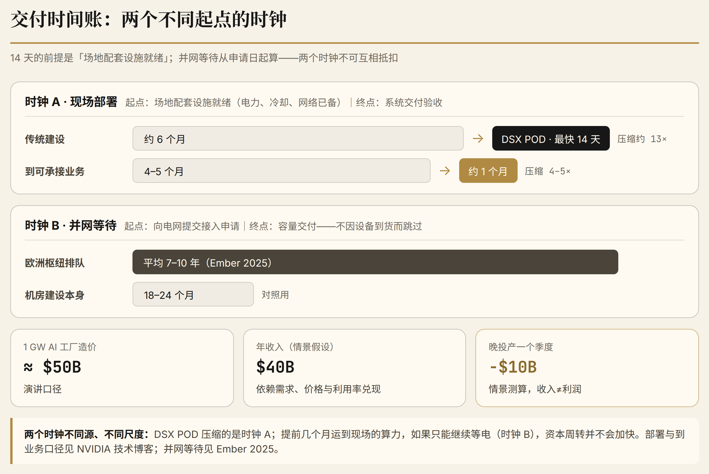Screen dimensions: 709x474
Task: Click the arrow icon after 4–5 个月 bar
Action: tap(445, 171)
